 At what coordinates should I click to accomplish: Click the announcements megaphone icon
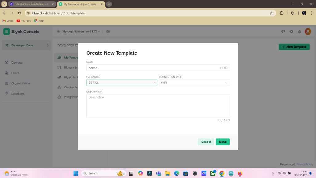[x=283, y=32]
